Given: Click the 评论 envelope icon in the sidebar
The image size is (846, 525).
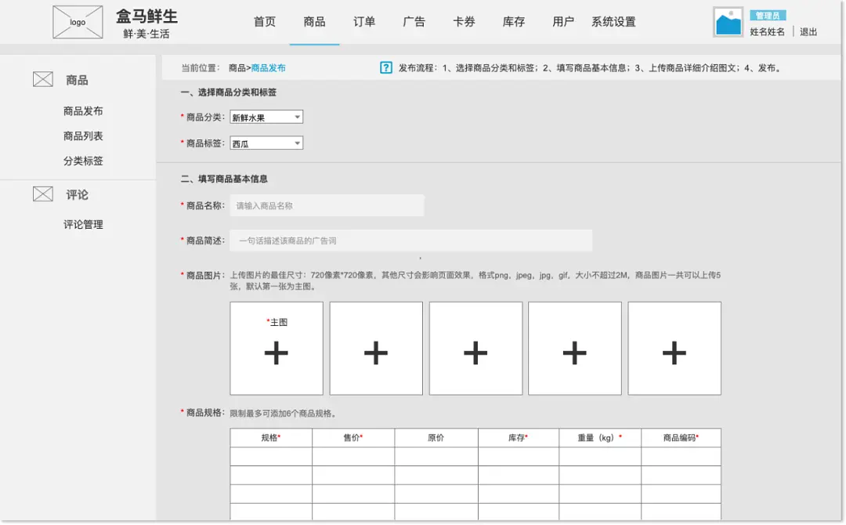Looking at the screenshot, I should click(42, 194).
